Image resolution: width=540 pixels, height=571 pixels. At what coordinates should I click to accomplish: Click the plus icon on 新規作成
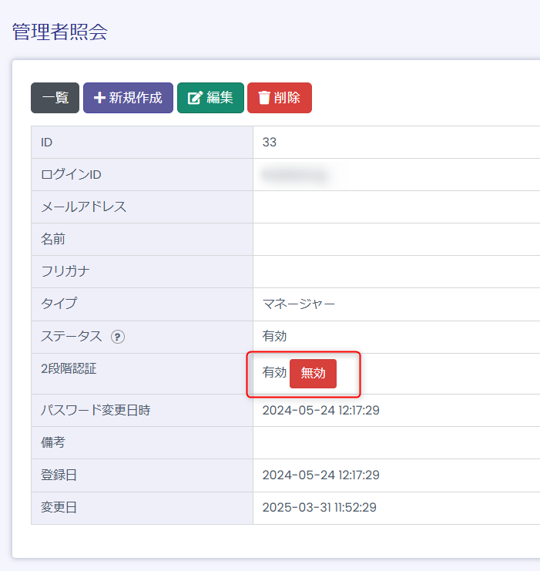[x=99, y=98]
